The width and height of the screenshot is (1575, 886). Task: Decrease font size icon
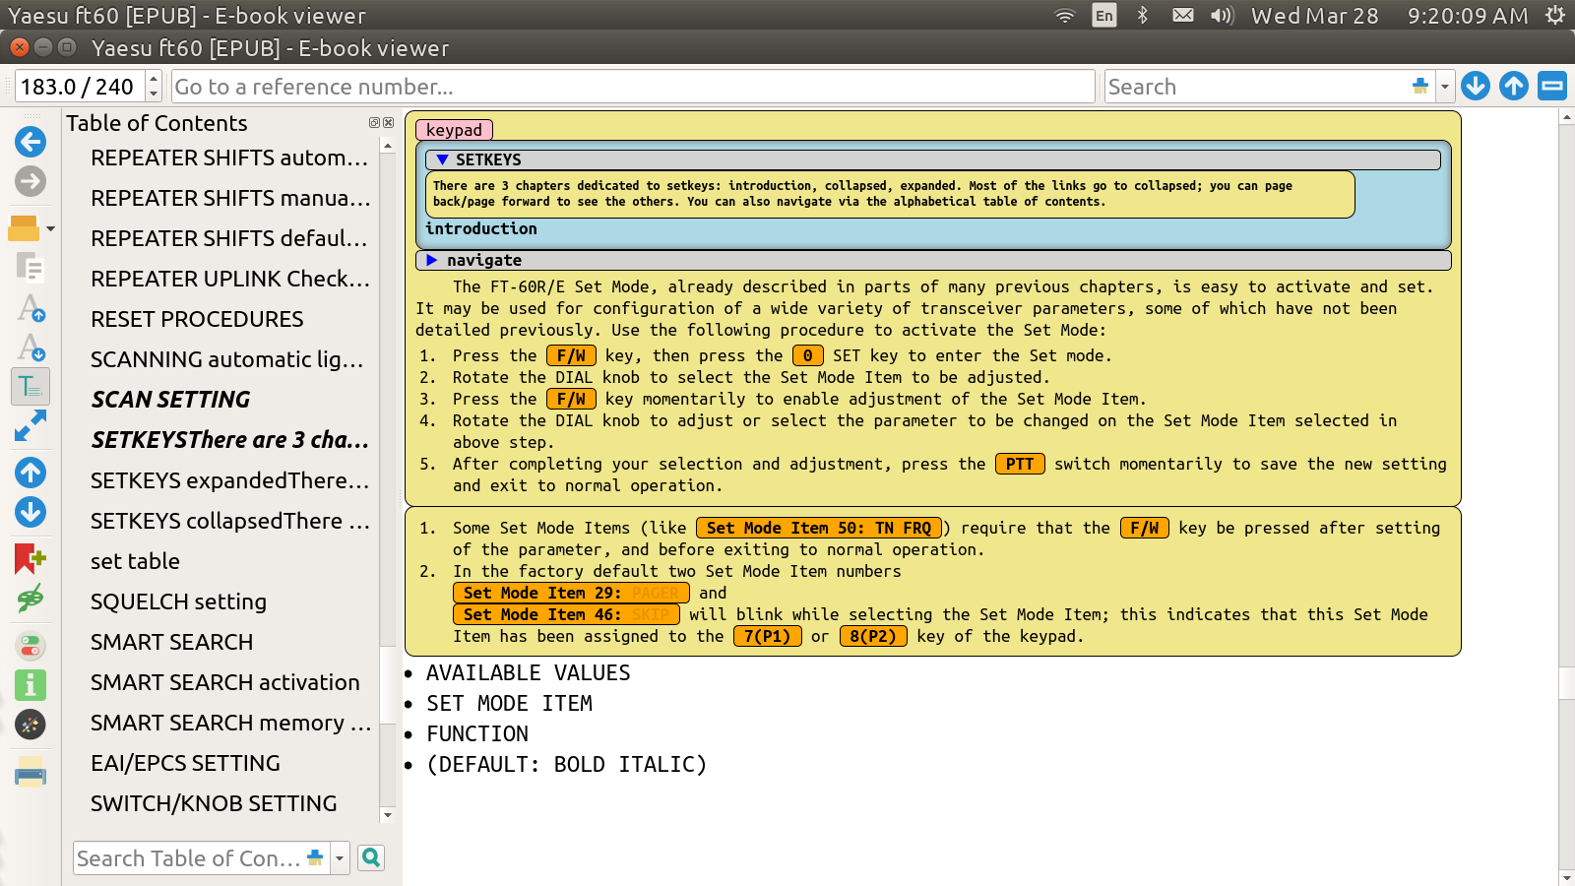click(31, 348)
